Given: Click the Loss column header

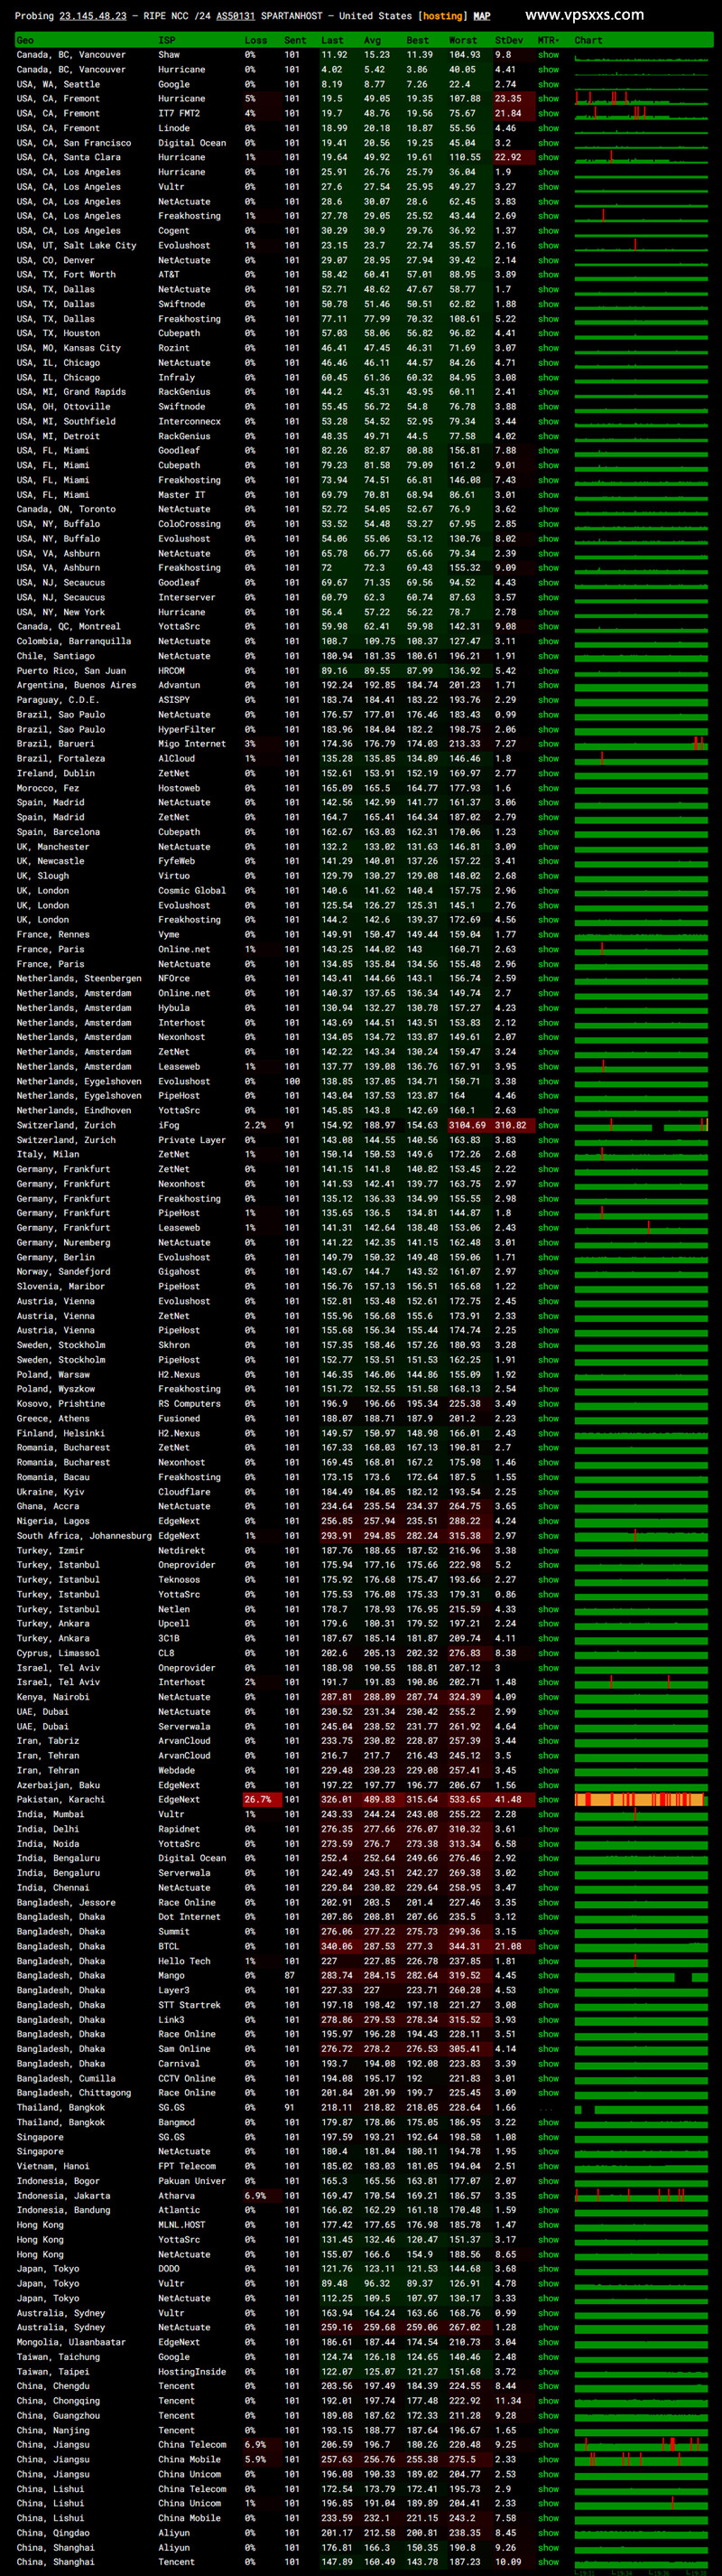Looking at the screenshot, I should point(255,40).
